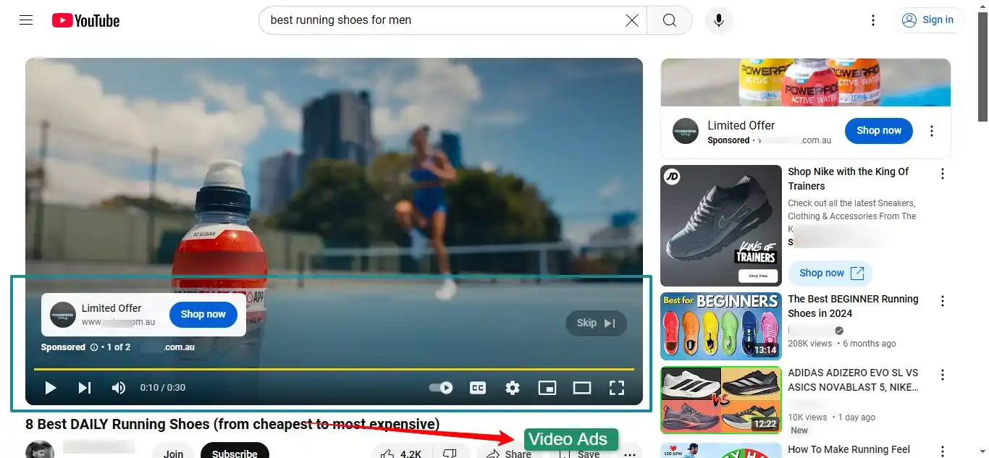Screen dimensions: 989x458
Task: Open the top-bar settings three-dot menu
Action: (873, 20)
